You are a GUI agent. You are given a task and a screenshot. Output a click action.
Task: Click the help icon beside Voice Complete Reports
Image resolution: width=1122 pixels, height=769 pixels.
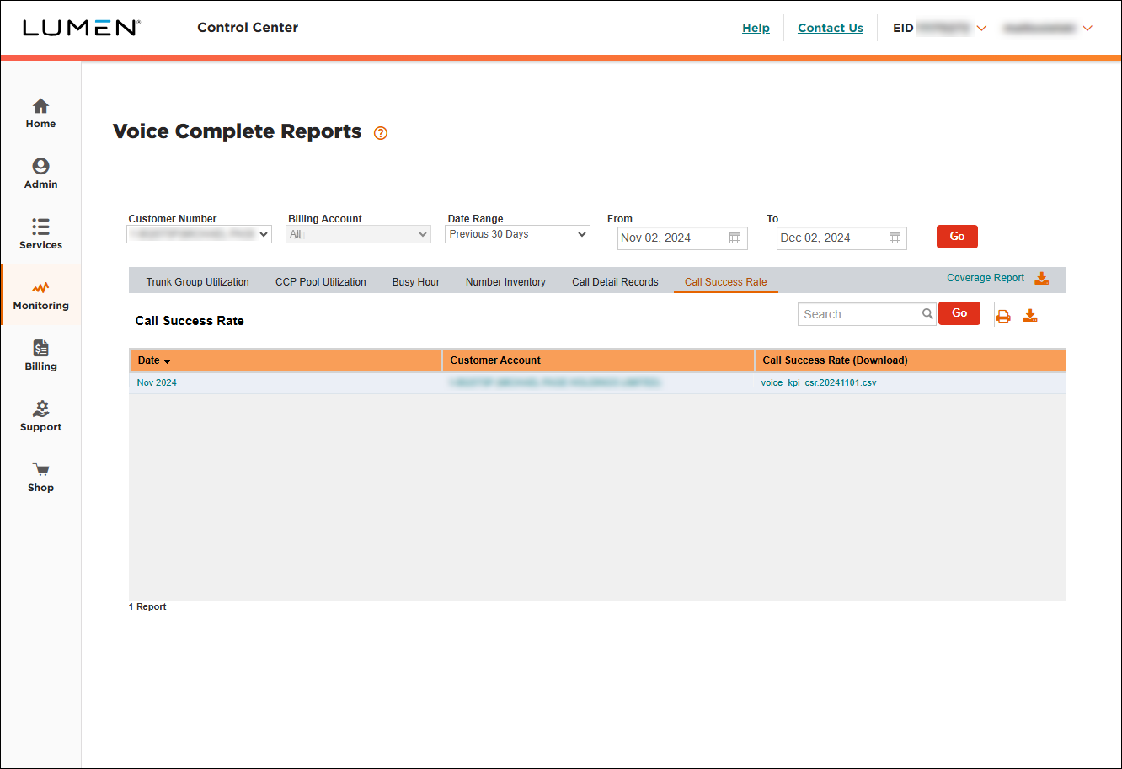[380, 133]
